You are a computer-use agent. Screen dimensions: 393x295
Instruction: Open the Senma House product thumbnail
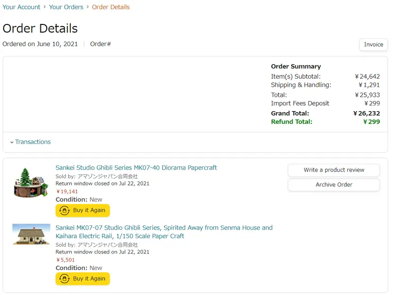[x=31, y=234]
